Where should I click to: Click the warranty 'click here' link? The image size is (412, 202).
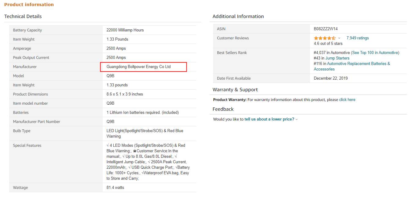pyautogui.click(x=347, y=100)
